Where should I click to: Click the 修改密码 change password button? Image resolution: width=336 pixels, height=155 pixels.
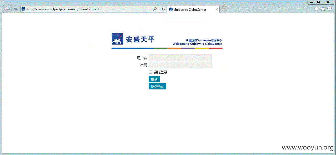tap(157, 86)
